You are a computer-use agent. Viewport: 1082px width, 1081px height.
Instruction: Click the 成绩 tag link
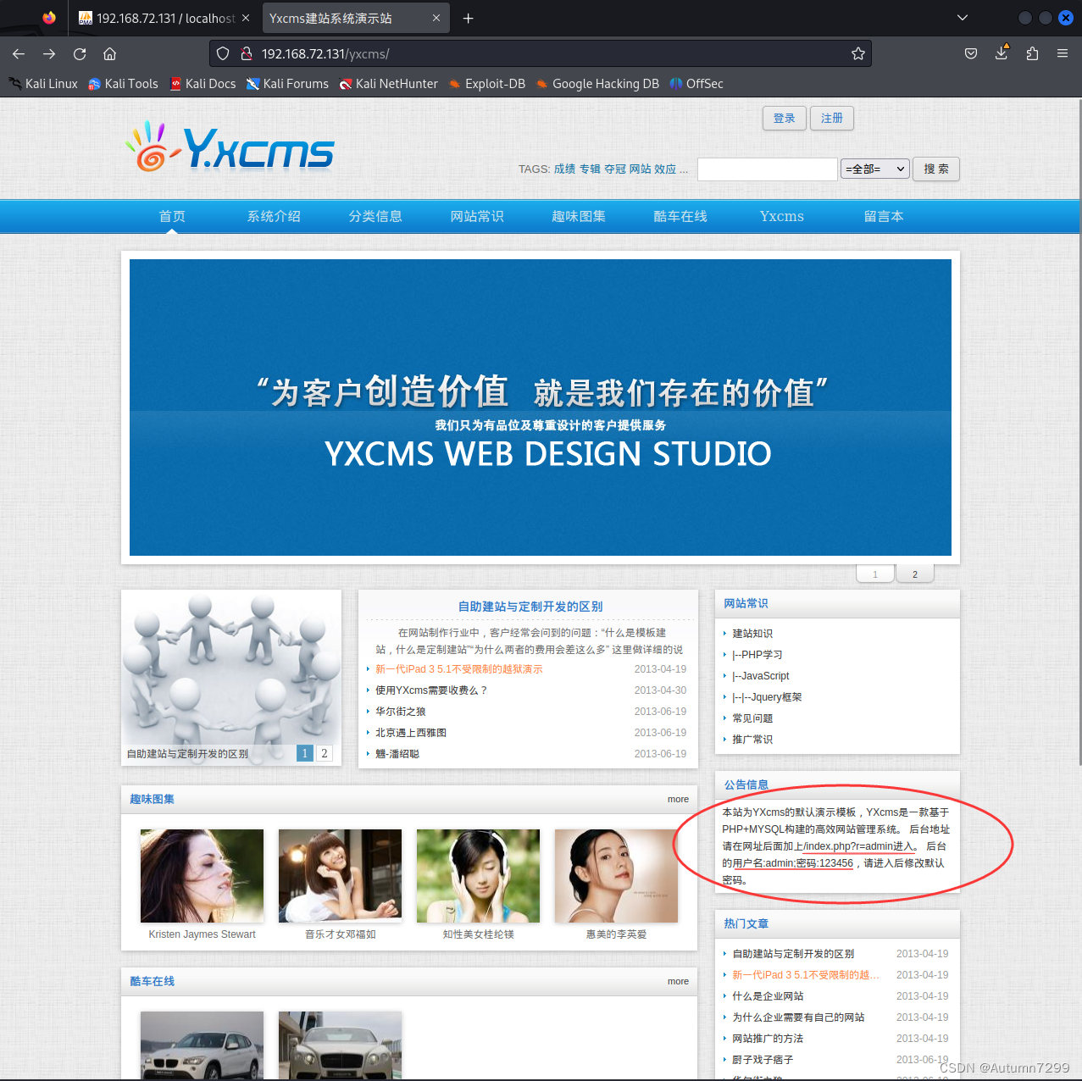(564, 169)
